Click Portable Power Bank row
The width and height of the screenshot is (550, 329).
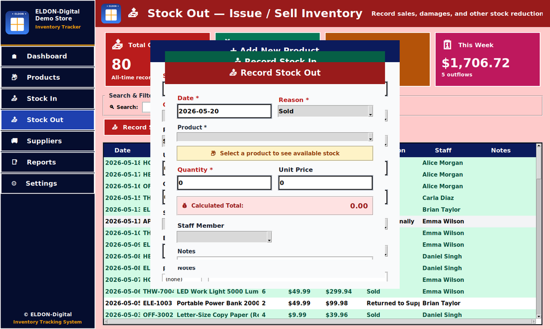pyautogui.click(x=320, y=303)
